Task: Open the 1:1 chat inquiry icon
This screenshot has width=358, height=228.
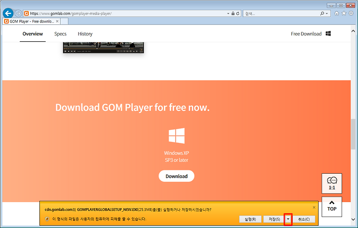Action: pos(332,183)
